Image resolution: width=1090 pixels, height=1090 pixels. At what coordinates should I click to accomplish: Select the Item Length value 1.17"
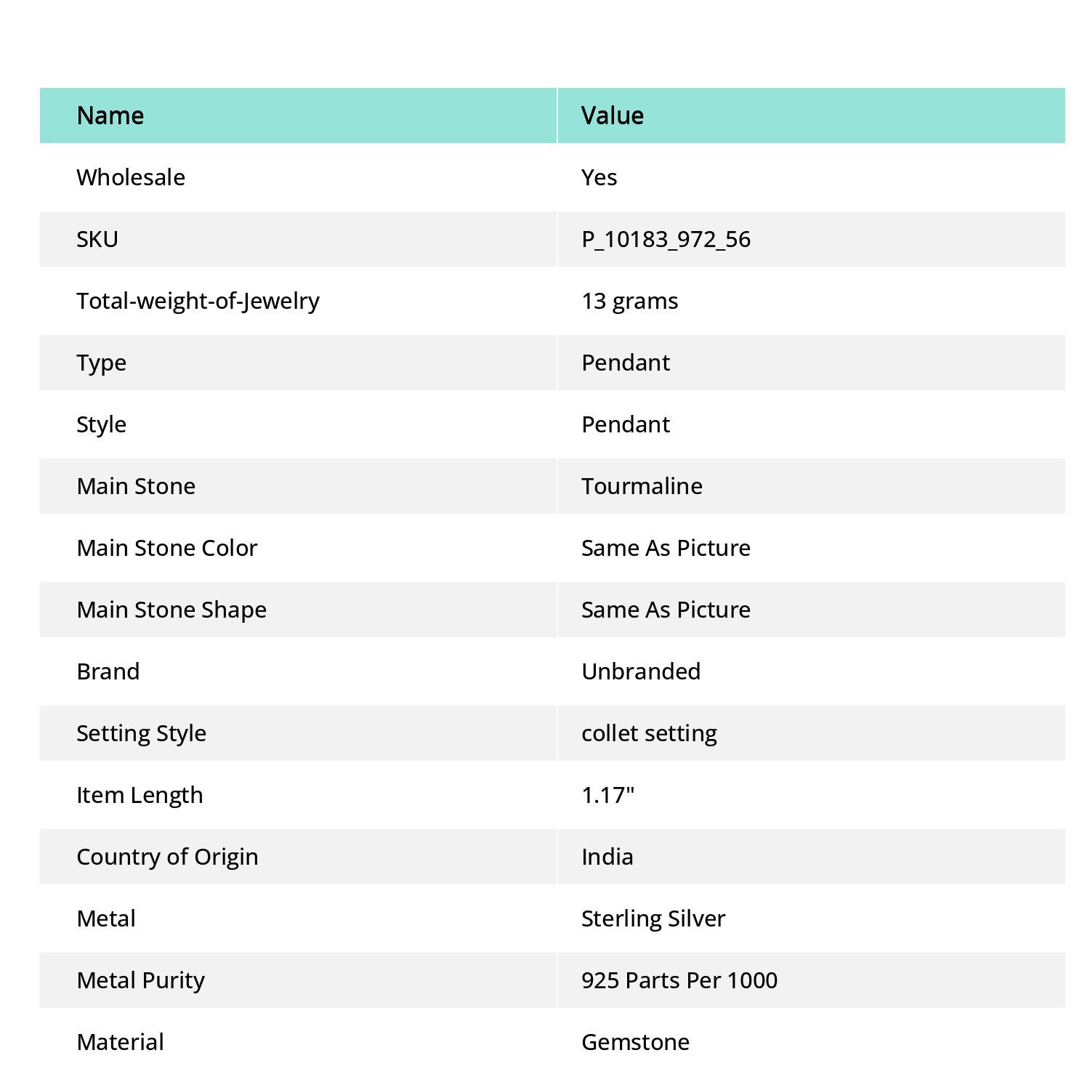coord(607,795)
